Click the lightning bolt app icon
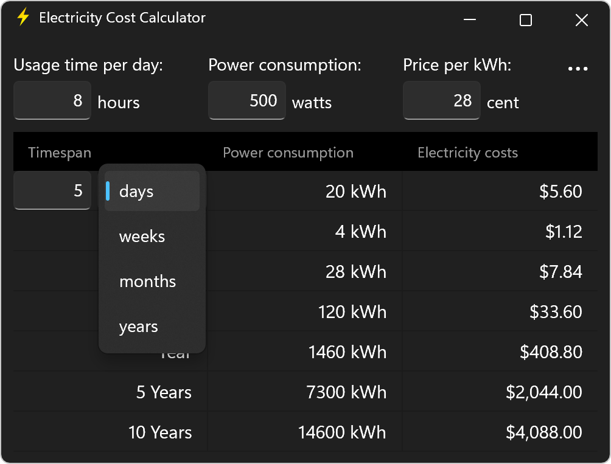Screen dimensions: 611x464 click(x=23, y=17)
